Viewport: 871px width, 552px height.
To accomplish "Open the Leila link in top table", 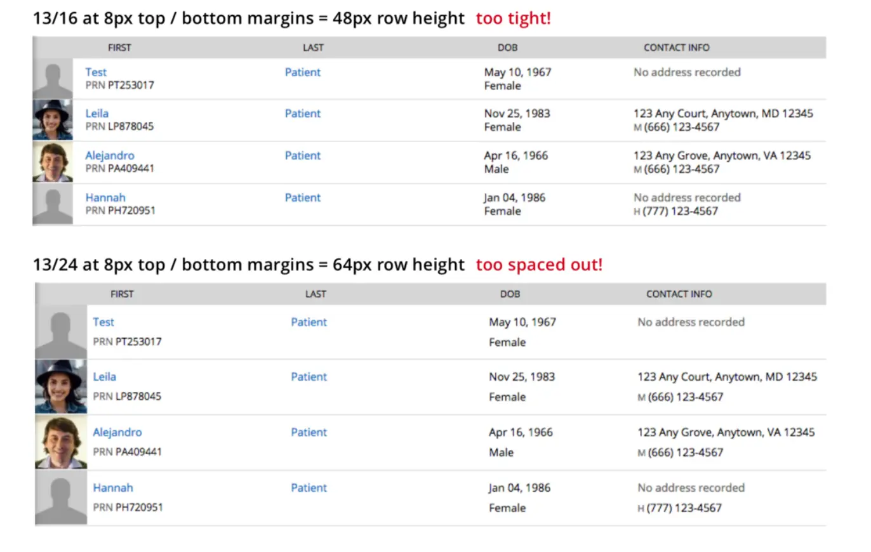I will tap(97, 114).
